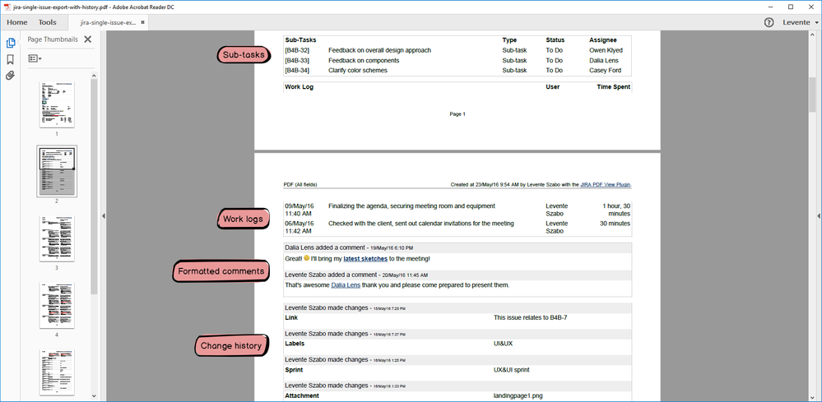
Task: Select page 1 thumbnail
Action: [57, 104]
